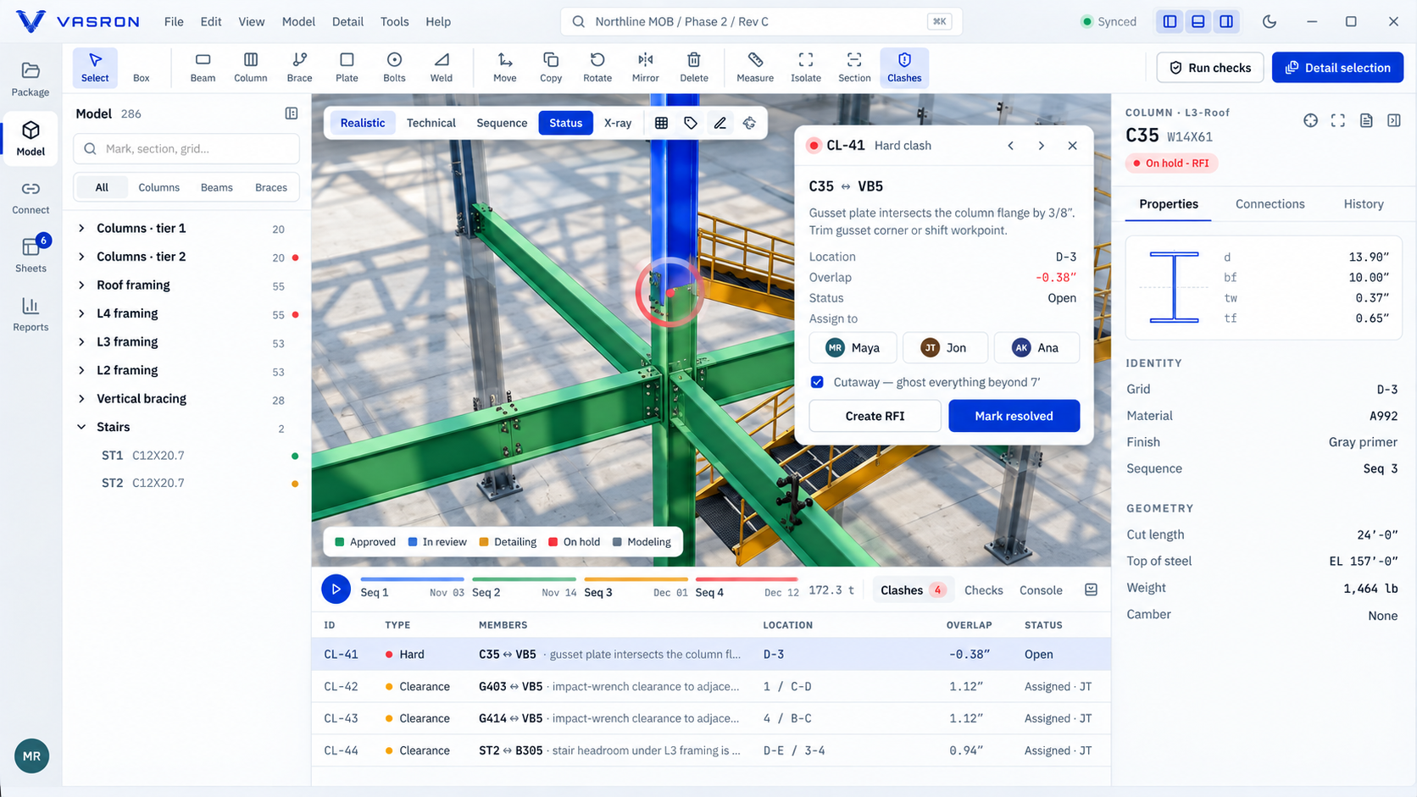Switch viewport to X-ray mode
Viewport: 1417px width, 797px height.
point(618,123)
